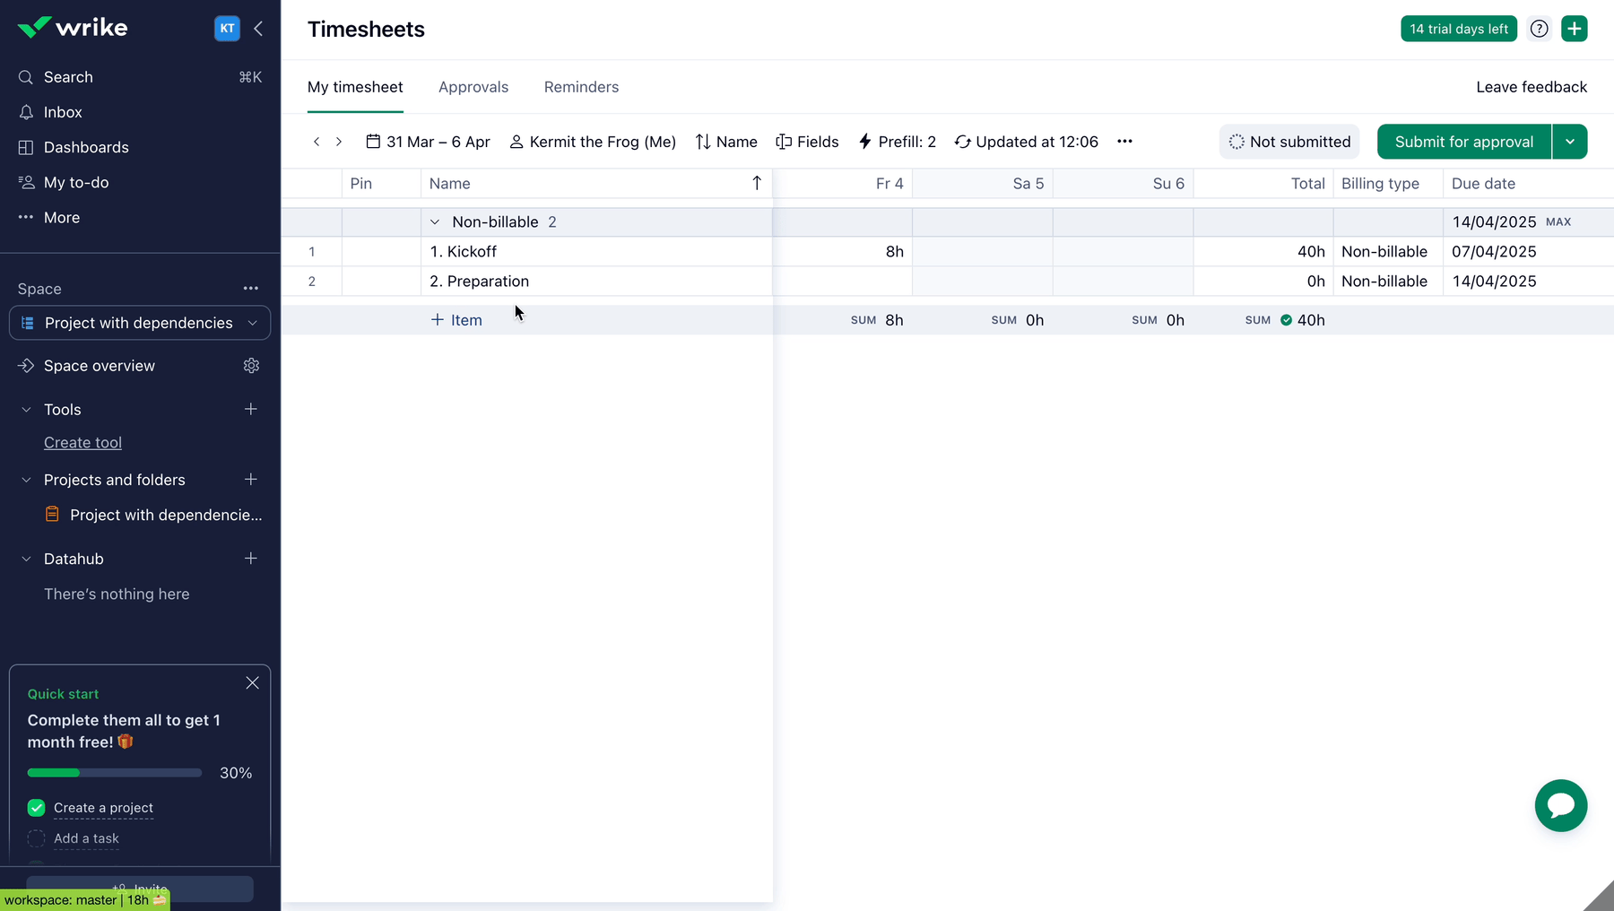Open the Space overview settings gear
The image size is (1614, 911).
[x=251, y=366]
